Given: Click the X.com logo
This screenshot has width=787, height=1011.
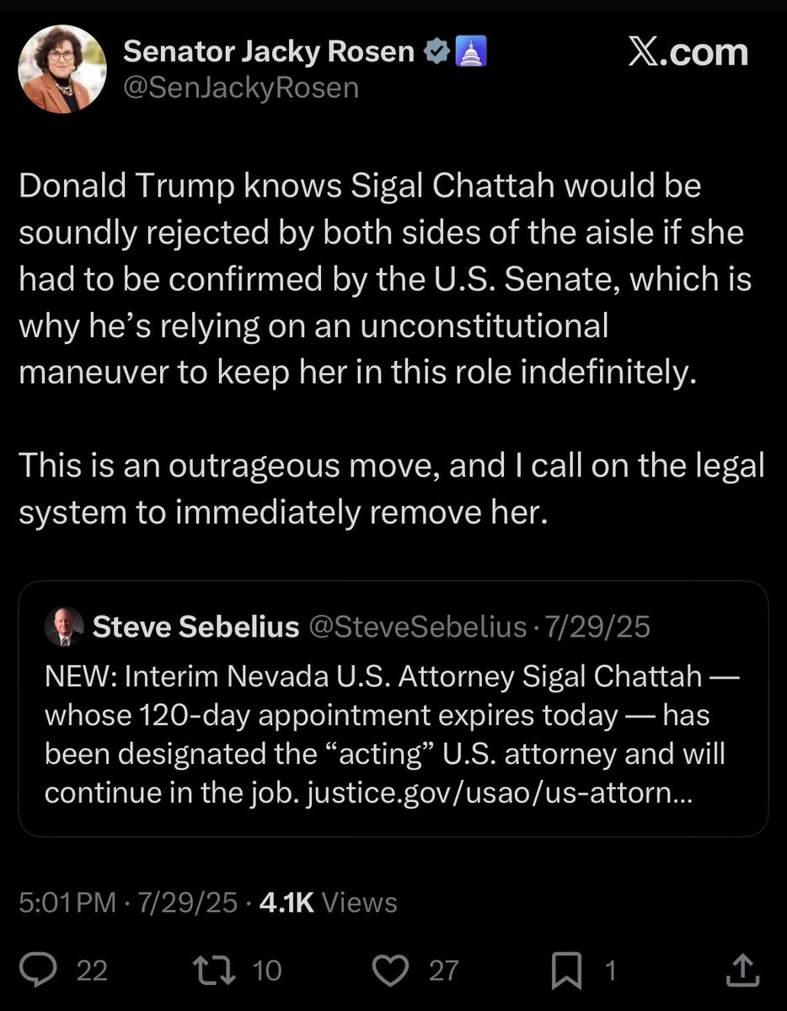Looking at the screenshot, I should pyautogui.click(x=688, y=52).
